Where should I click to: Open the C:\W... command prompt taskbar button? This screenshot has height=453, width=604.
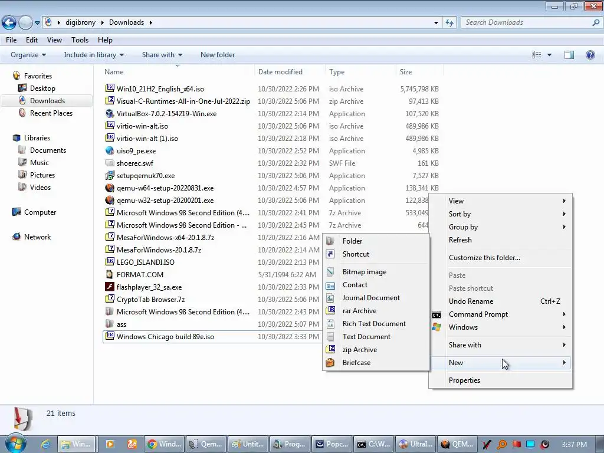[x=373, y=444]
